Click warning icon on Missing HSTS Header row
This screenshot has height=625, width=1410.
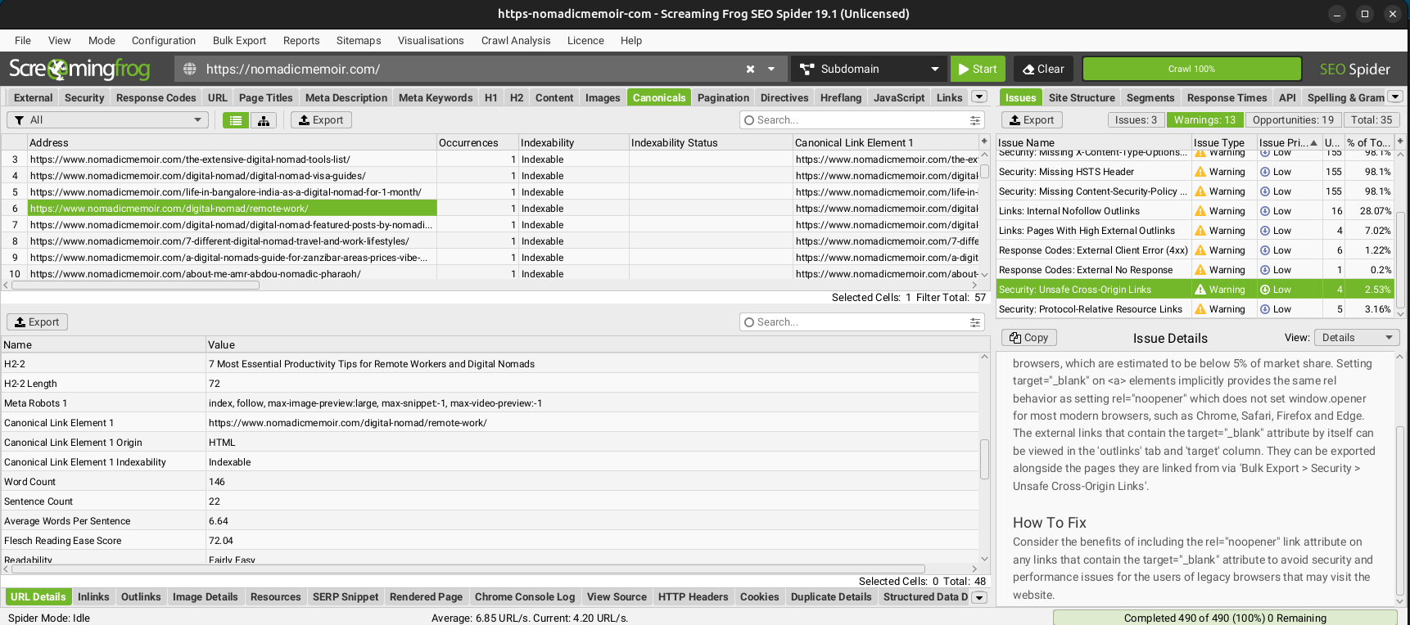[1200, 172]
